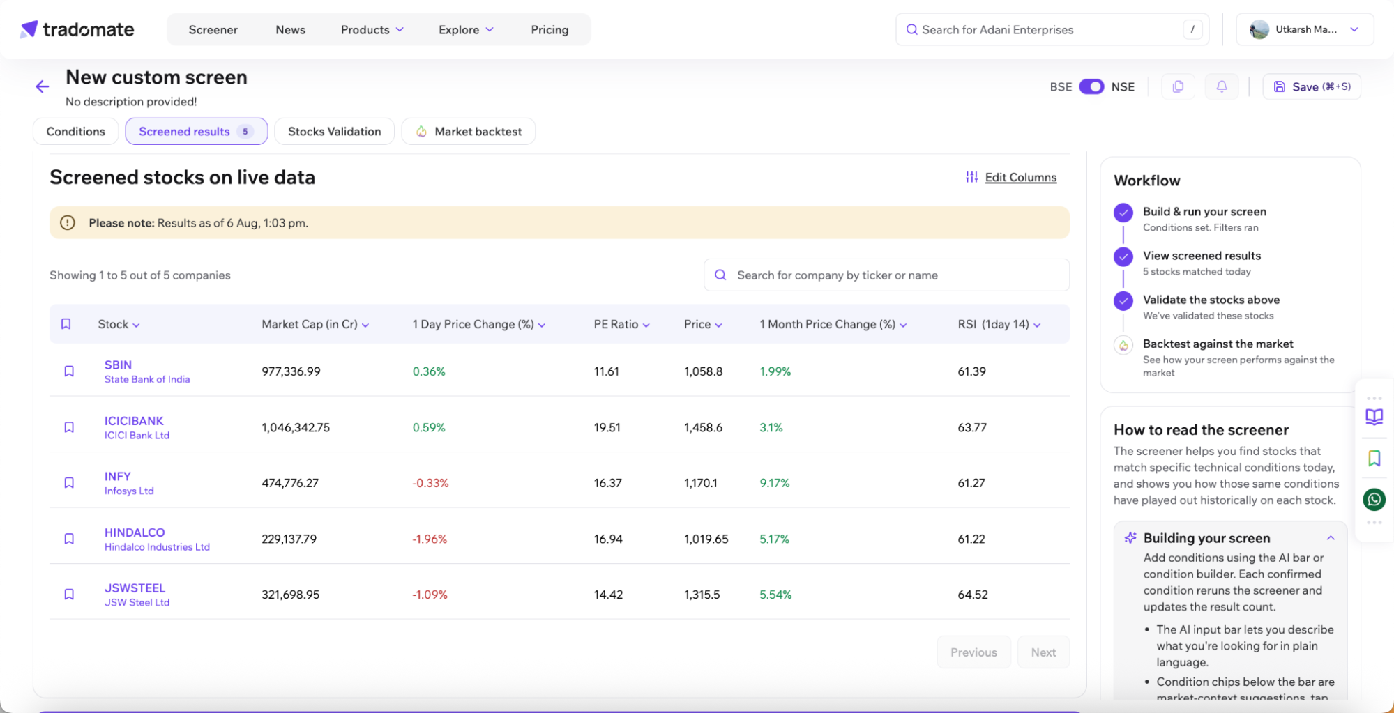Switch to the Conditions tab
Viewport: 1394px width, 713px height.
tap(75, 132)
